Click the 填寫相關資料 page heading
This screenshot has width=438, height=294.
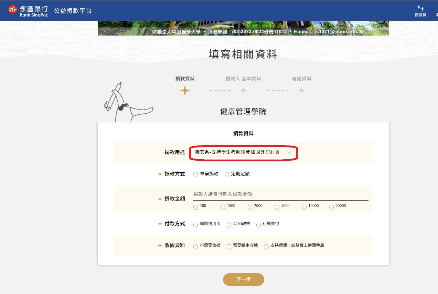pos(243,54)
